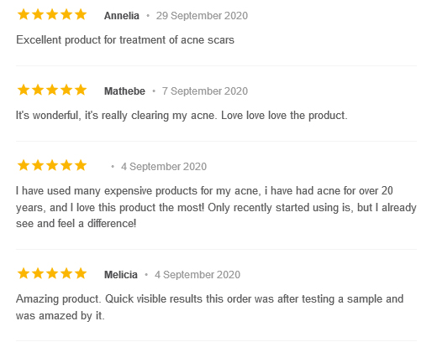Click fifth star of anonymous 4 September review
Image resolution: width=432 pixels, height=342 pixels.
click(x=81, y=165)
